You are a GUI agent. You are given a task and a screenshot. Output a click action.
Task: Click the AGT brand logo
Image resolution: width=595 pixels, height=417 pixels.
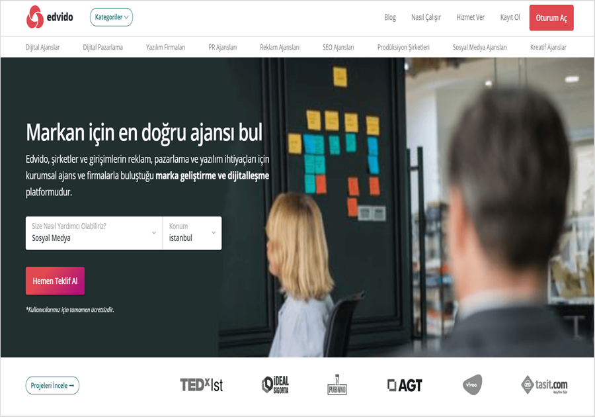coord(405,385)
